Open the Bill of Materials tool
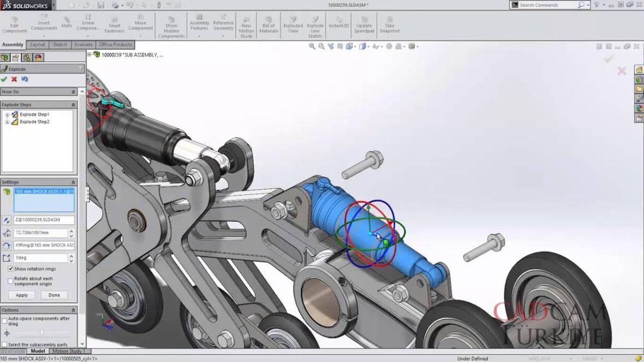644x362 pixels. point(268,24)
